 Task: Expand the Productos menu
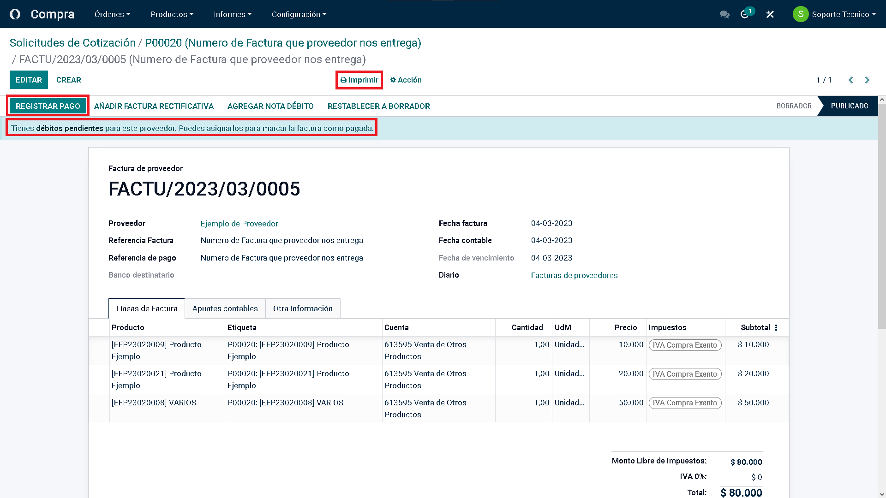pos(172,14)
